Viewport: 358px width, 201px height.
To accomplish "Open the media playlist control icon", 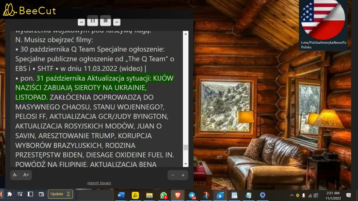I will pyautogui.click(x=20, y=194).
